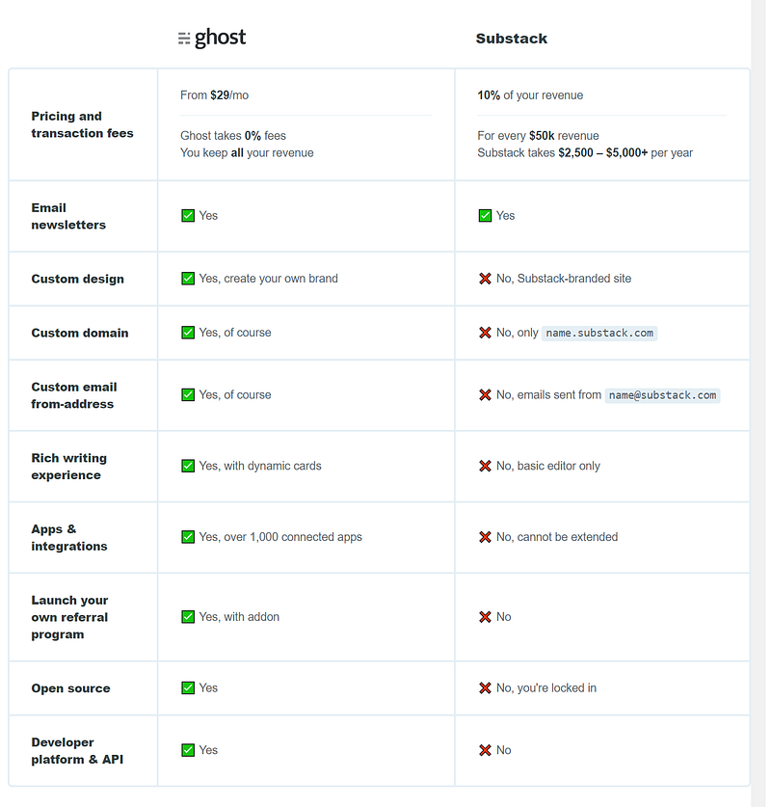Select the 'Email newsletters' row label
This screenshot has width=771, height=807.
[x=68, y=216]
